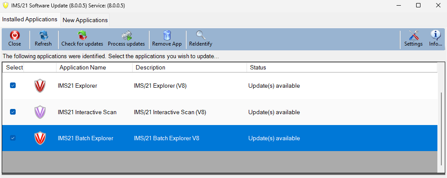The height and width of the screenshot is (178, 447).
Task: Click the IMS21 Batch Explorer update status
Action: [274, 138]
